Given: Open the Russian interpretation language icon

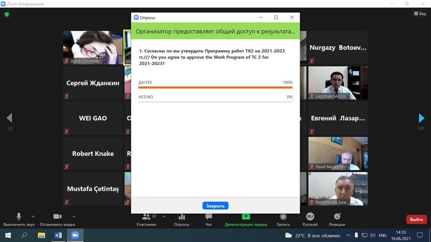Looking at the screenshot, I should click(310, 216).
